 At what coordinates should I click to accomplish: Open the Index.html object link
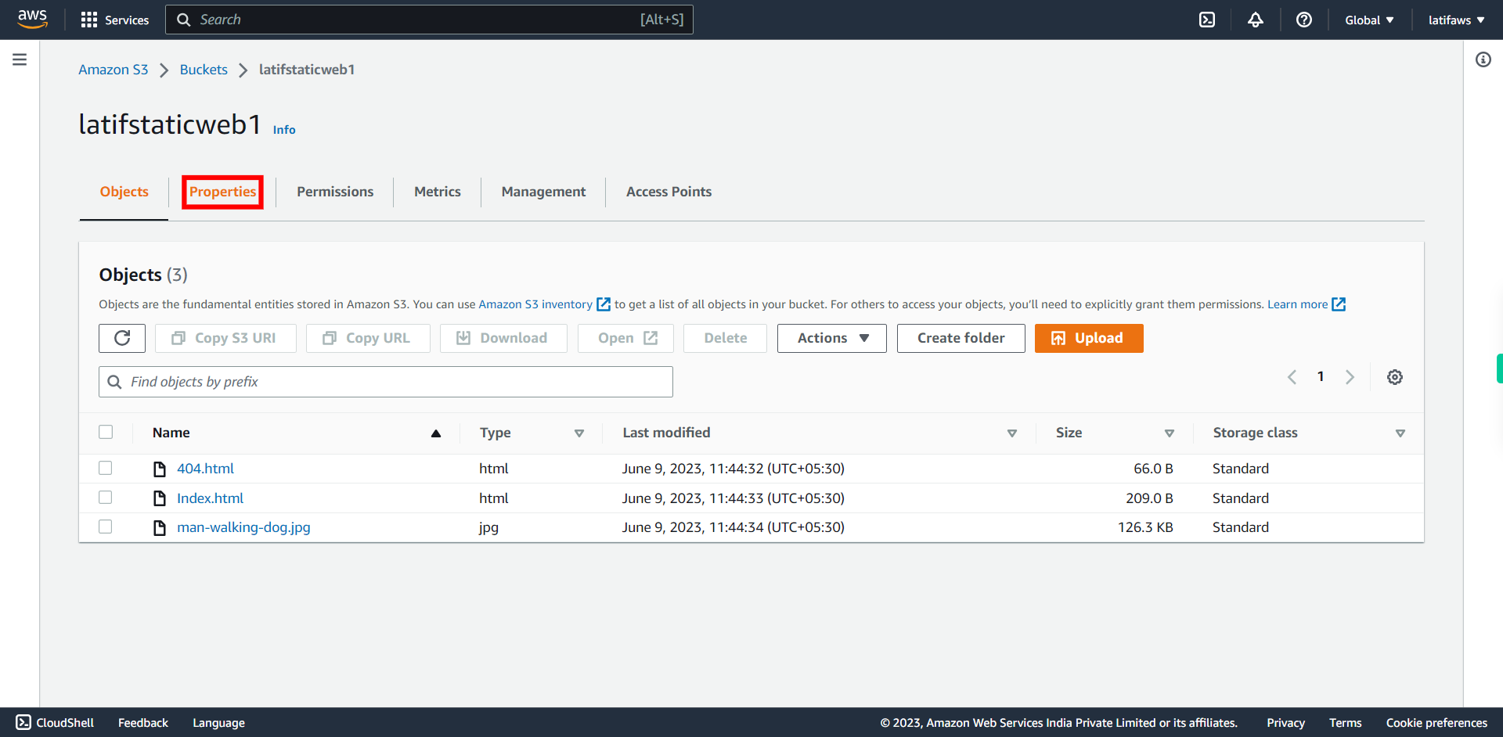click(x=210, y=498)
